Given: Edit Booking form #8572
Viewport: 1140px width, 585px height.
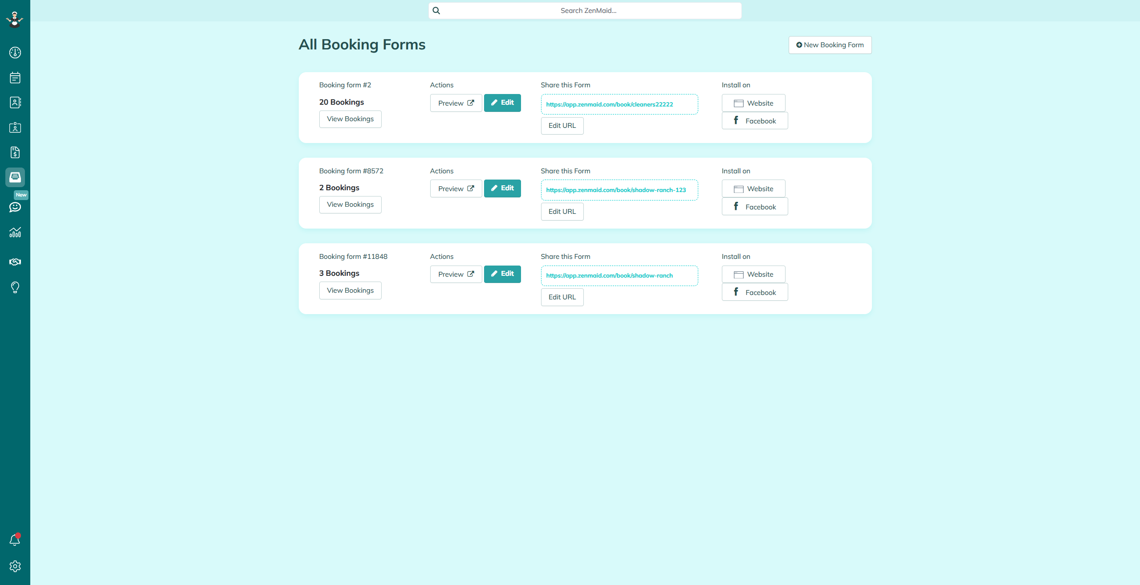Looking at the screenshot, I should point(502,188).
